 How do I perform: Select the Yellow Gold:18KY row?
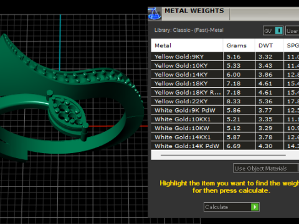coord(225,83)
